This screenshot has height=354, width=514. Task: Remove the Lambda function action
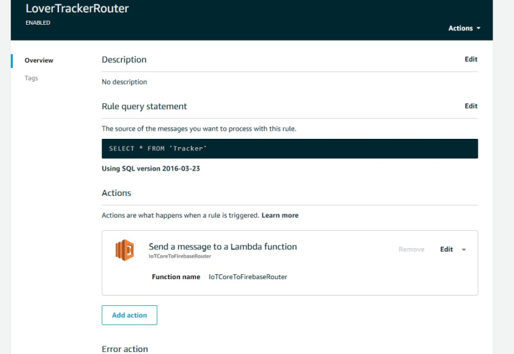pyautogui.click(x=412, y=250)
